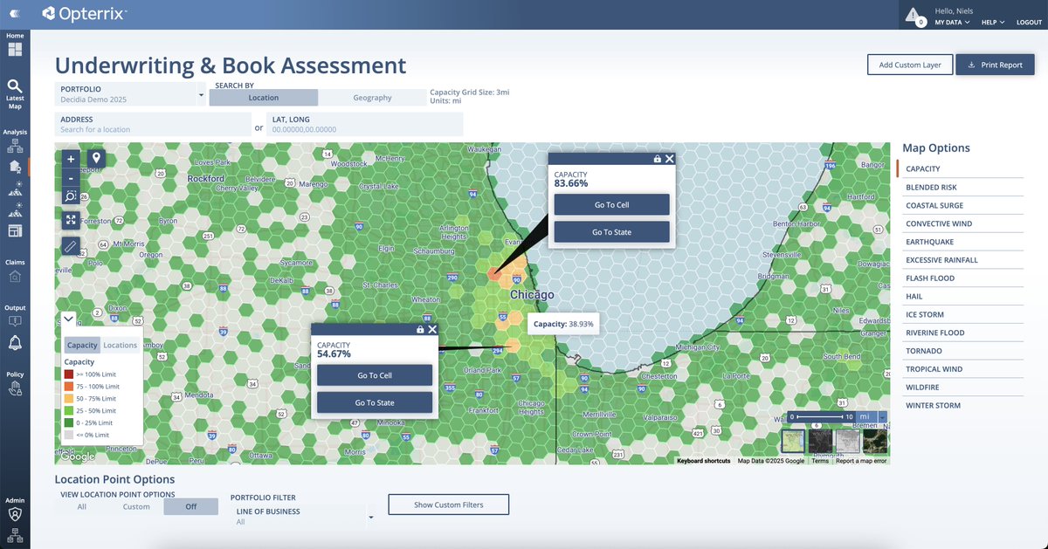Zoom out on the map with minus
This screenshot has height=549, width=1048.
pyautogui.click(x=72, y=178)
